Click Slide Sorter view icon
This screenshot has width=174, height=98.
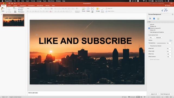[141, 97]
